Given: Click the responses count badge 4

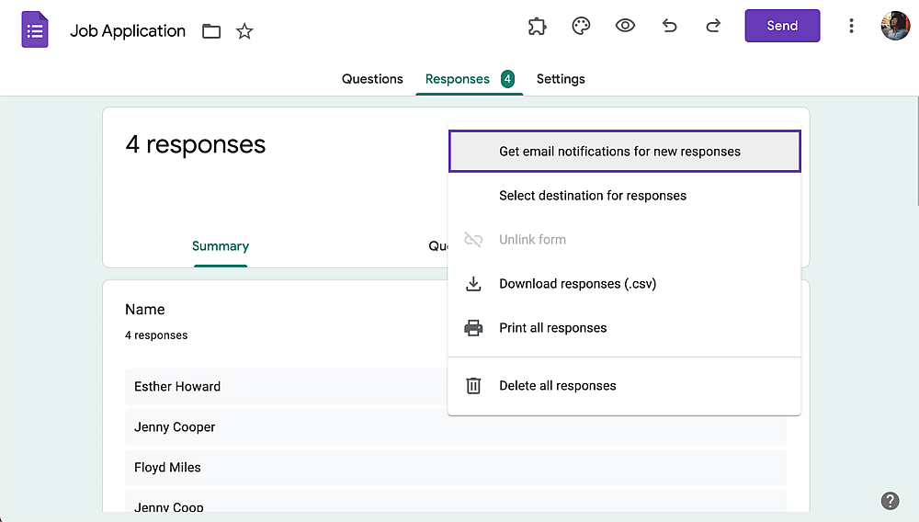Looking at the screenshot, I should [507, 79].
